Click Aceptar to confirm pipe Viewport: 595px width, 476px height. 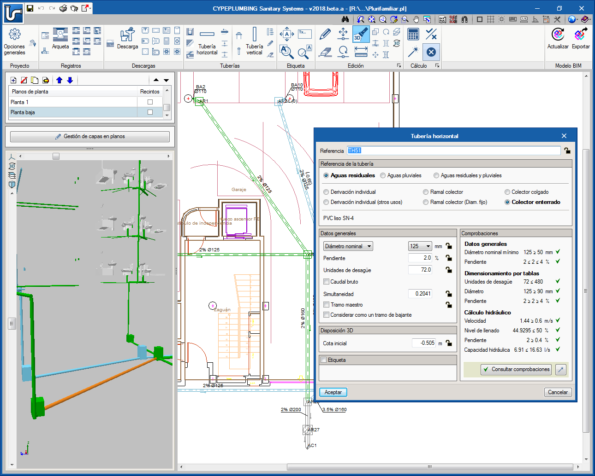(333, 392)
